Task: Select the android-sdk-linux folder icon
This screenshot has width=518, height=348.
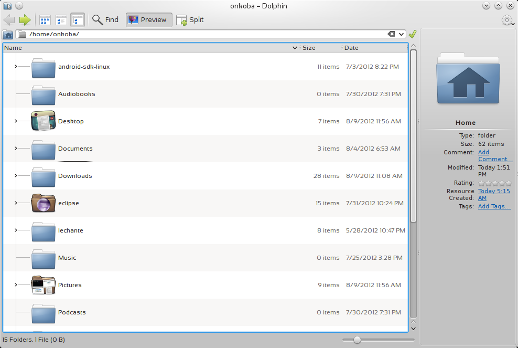Action: (44, 68)
